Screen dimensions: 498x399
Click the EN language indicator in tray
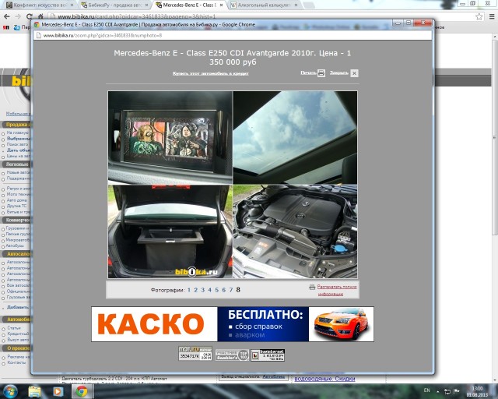426,390
